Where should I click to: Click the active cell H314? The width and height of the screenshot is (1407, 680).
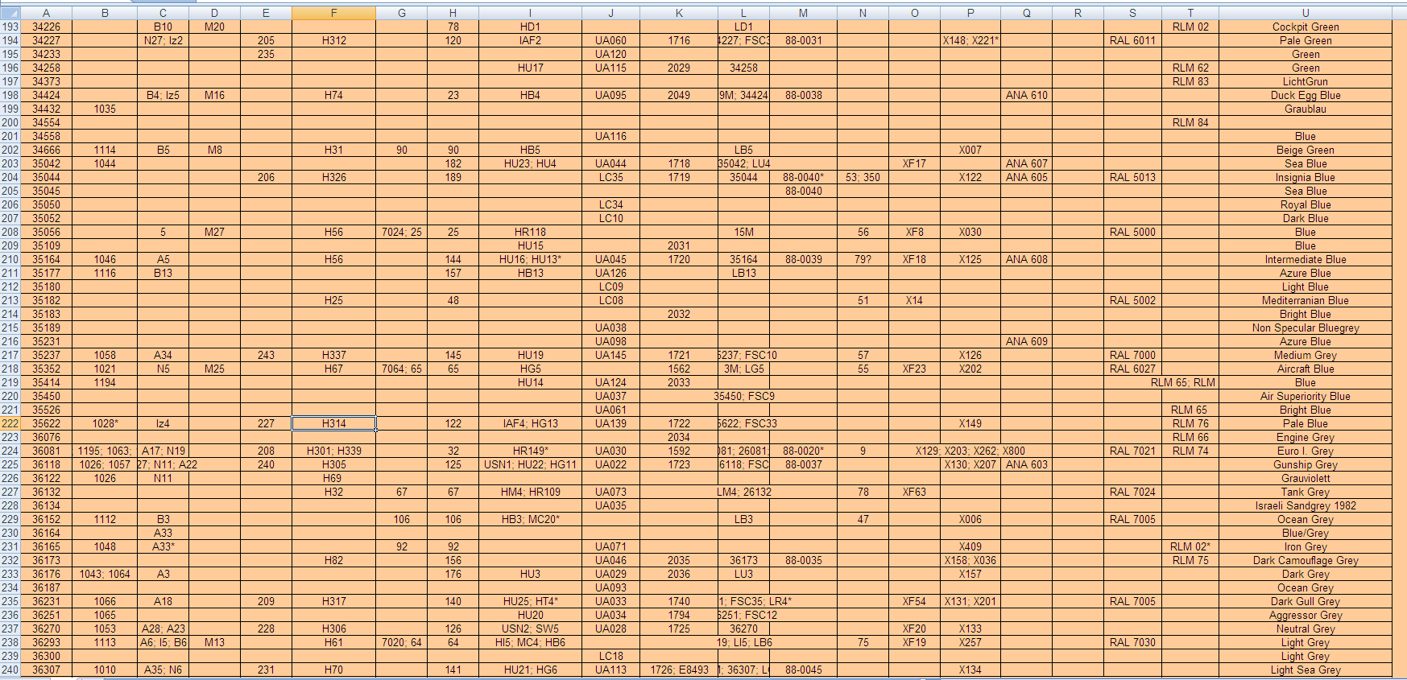click(x=333, y=423)
